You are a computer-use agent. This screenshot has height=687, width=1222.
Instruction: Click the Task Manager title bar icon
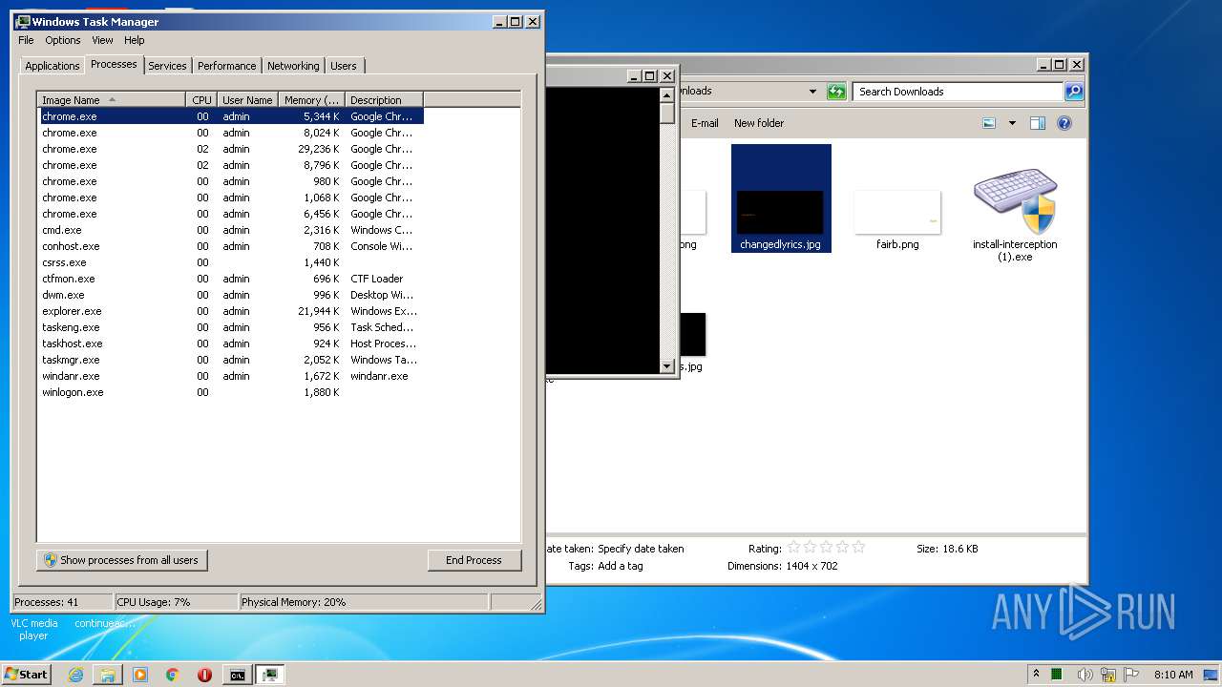pyautogui.click(x=23, y=21)
